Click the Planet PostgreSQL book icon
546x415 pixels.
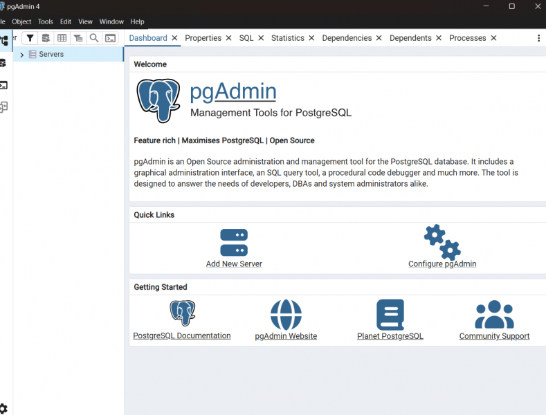click(390, 315)
